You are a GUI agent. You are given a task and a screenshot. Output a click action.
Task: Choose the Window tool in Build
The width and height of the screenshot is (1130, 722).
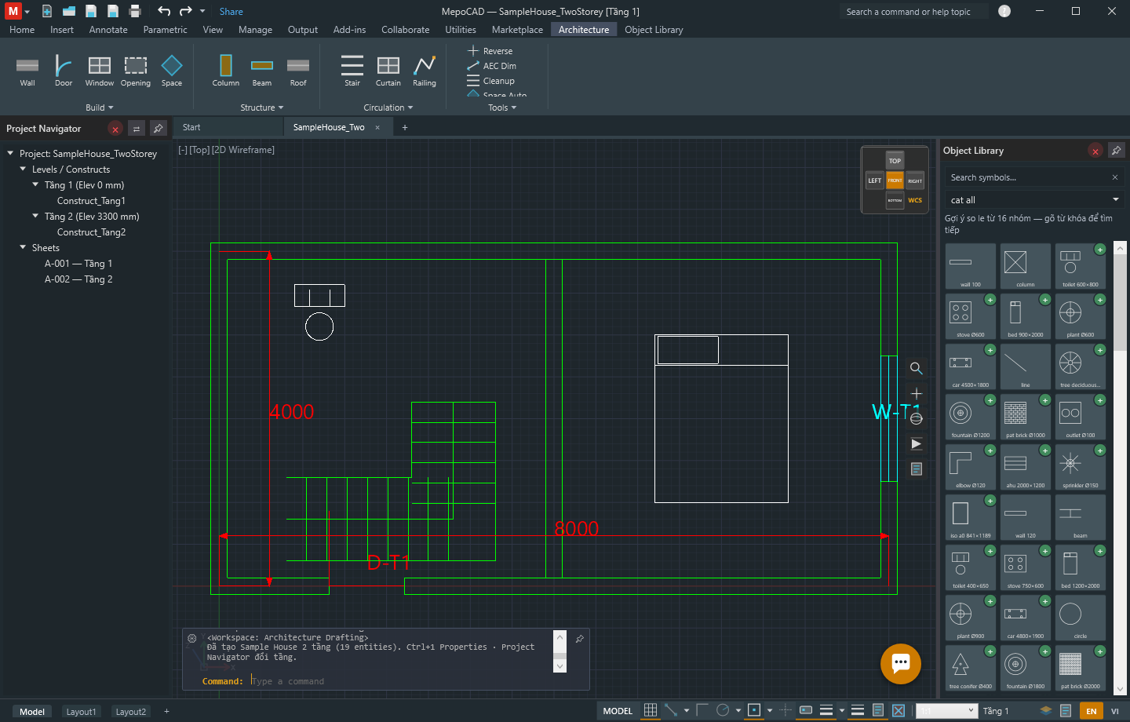pyautogui.click(x=100, y=71)
